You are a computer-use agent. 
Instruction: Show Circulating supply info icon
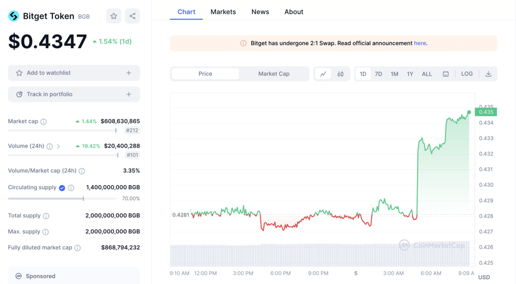71,188
